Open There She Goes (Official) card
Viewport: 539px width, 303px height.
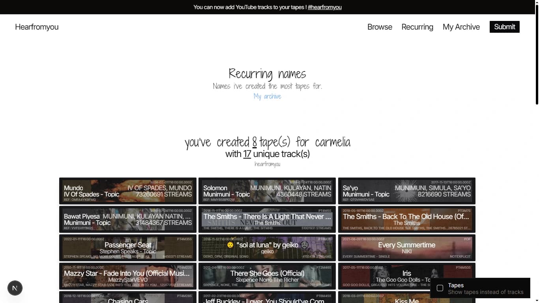click(267, 276)
